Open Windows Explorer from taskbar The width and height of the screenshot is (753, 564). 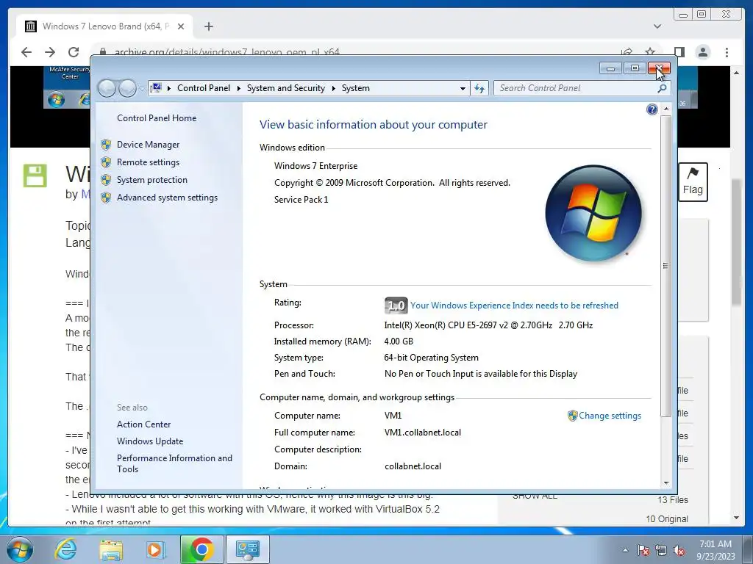coord(111,549)
